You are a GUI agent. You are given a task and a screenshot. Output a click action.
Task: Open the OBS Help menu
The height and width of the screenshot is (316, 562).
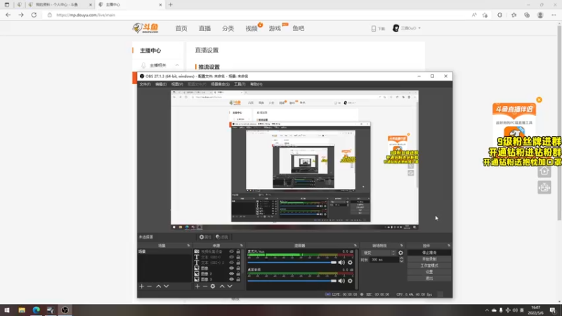point(256,84)
